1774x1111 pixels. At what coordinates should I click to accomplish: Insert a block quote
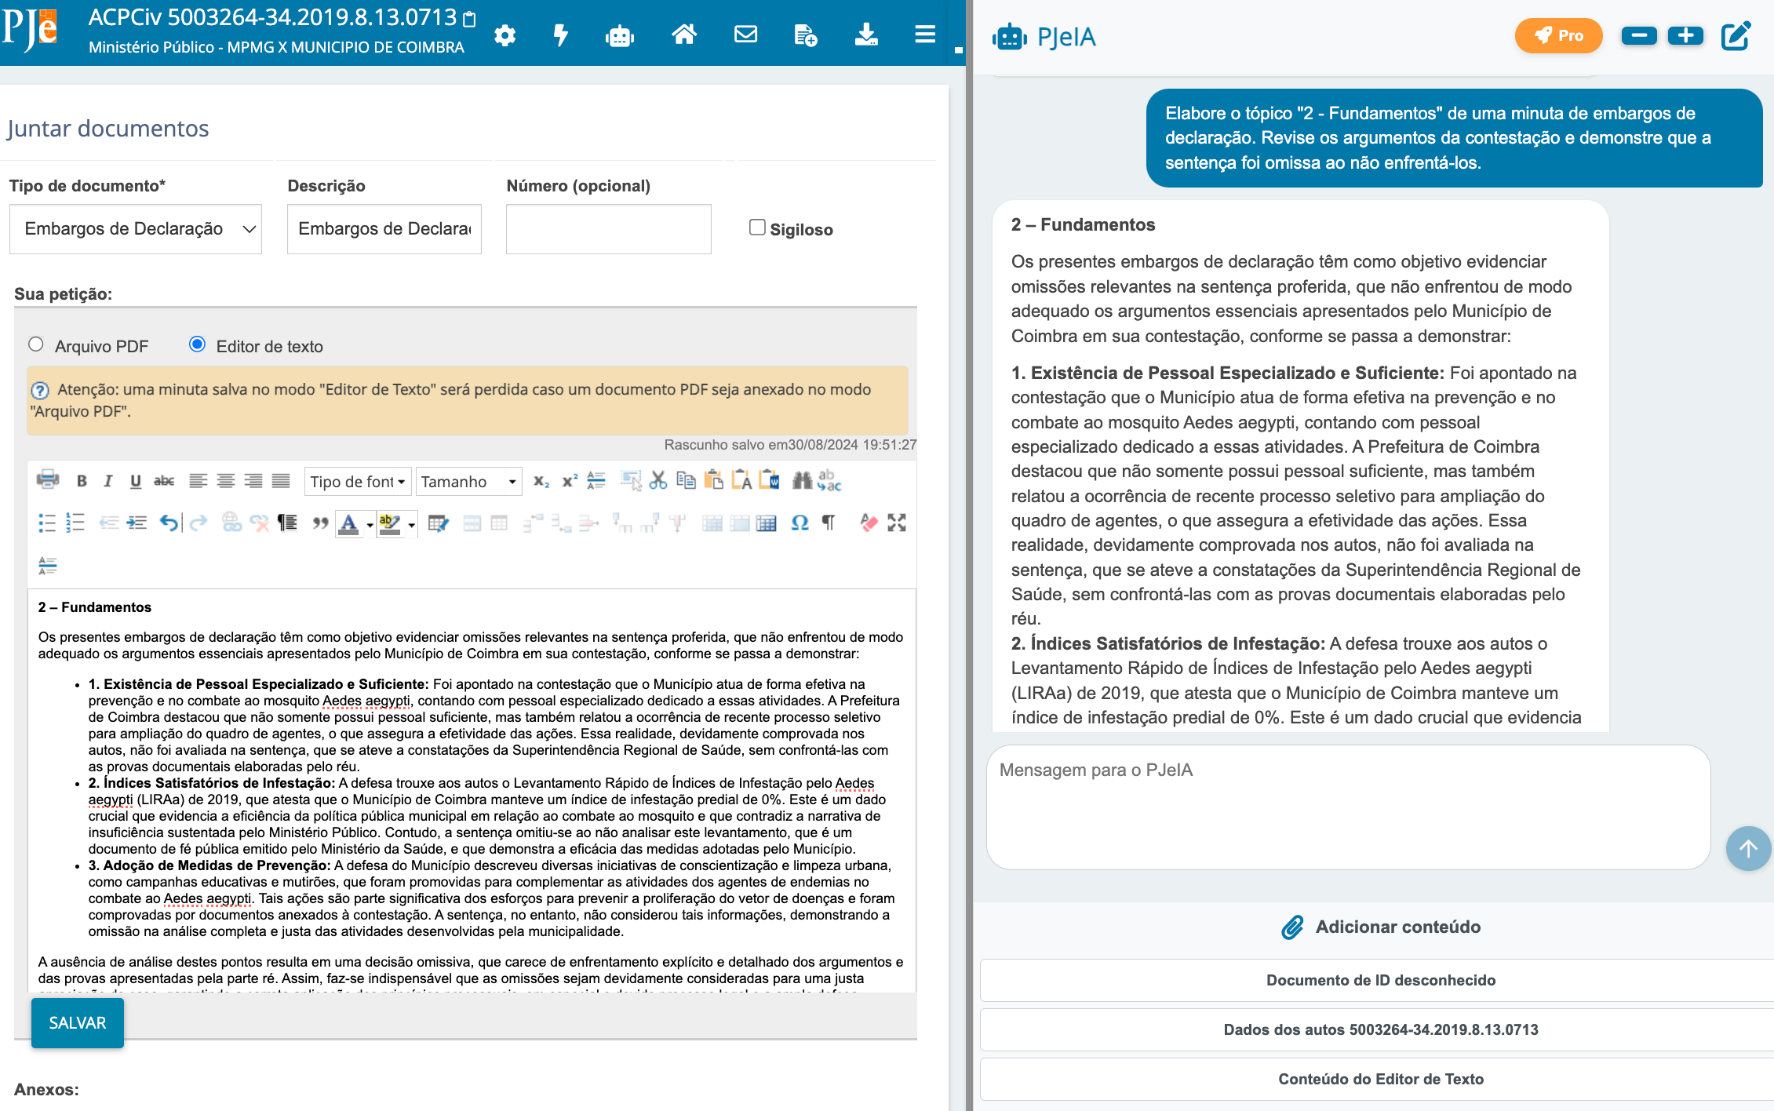[x=320, y=523]
